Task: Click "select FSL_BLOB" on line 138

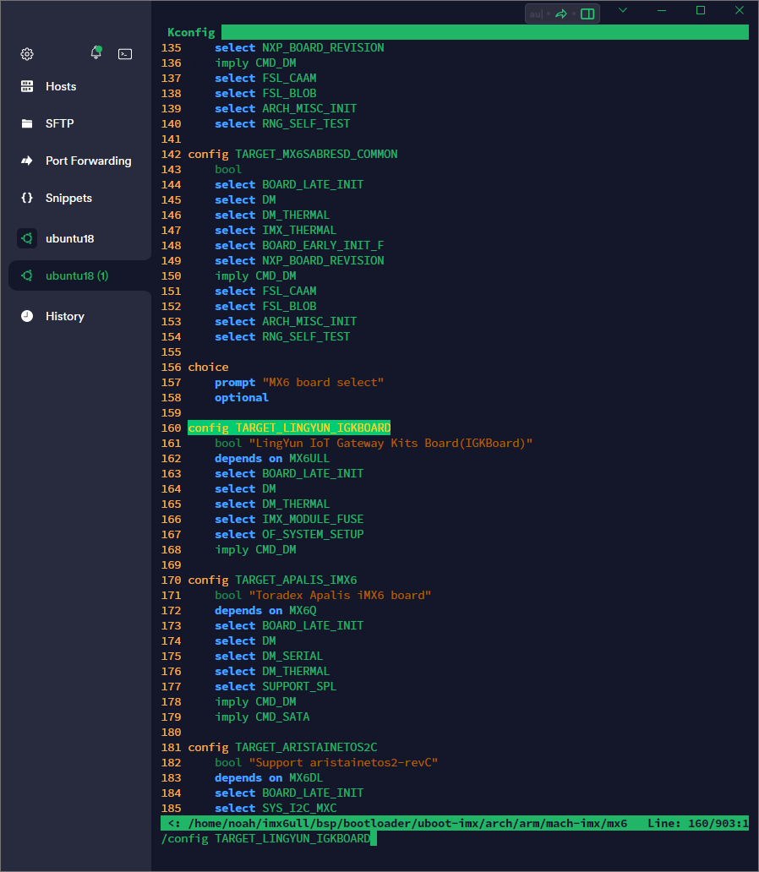Action: (265, 94)
